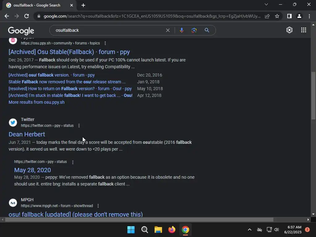Screen dimensions: 316x237
Task: Open Google quick settings gear
Action: click(x=289, y=30)
